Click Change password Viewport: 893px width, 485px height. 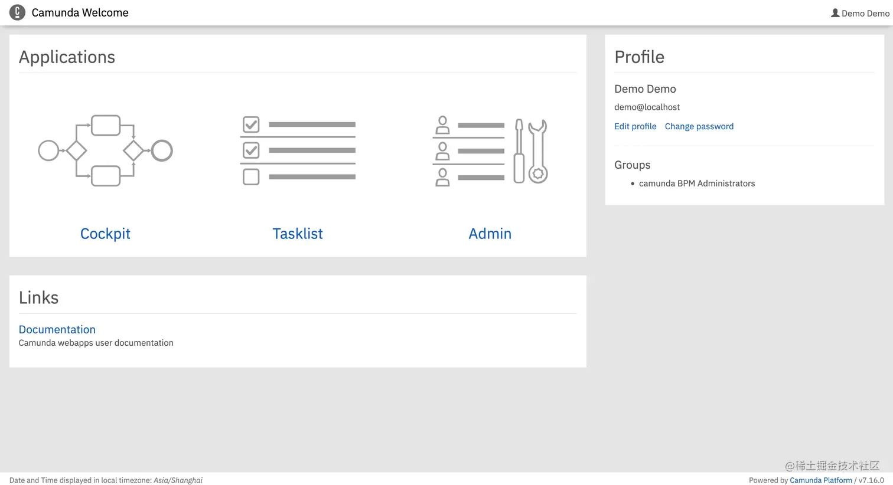point(699,126)
